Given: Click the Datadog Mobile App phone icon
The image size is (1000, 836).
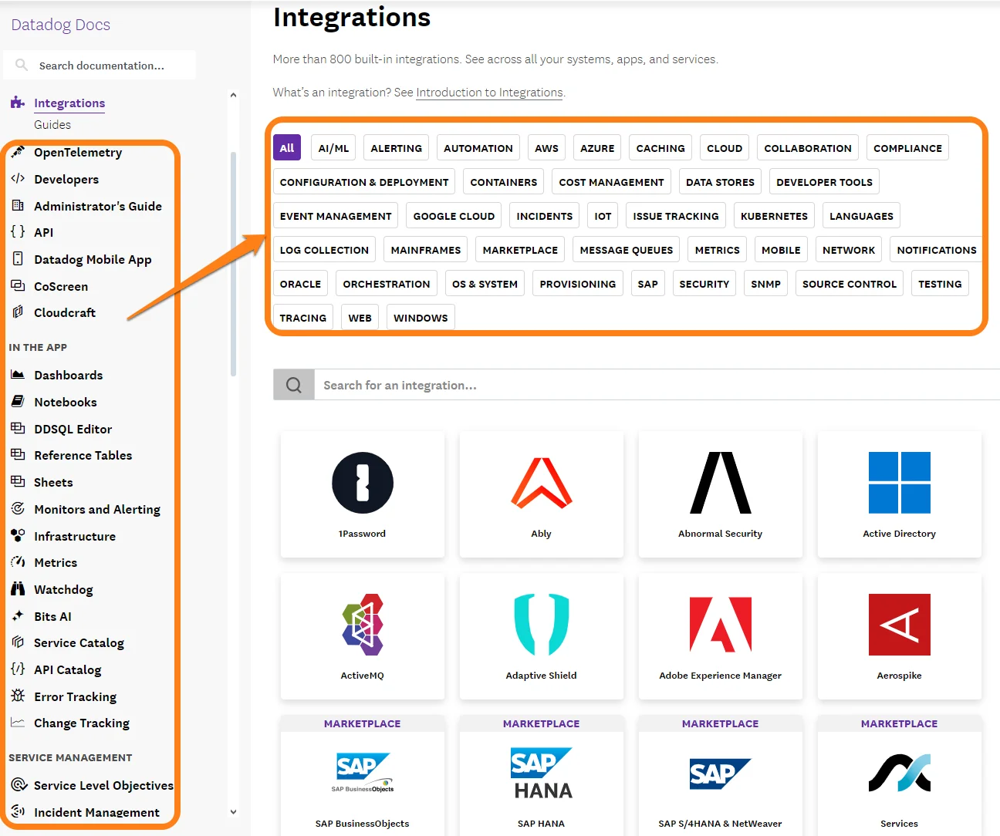Looking at the screenshot, I should pyautogui.click(x=18, y=258).
